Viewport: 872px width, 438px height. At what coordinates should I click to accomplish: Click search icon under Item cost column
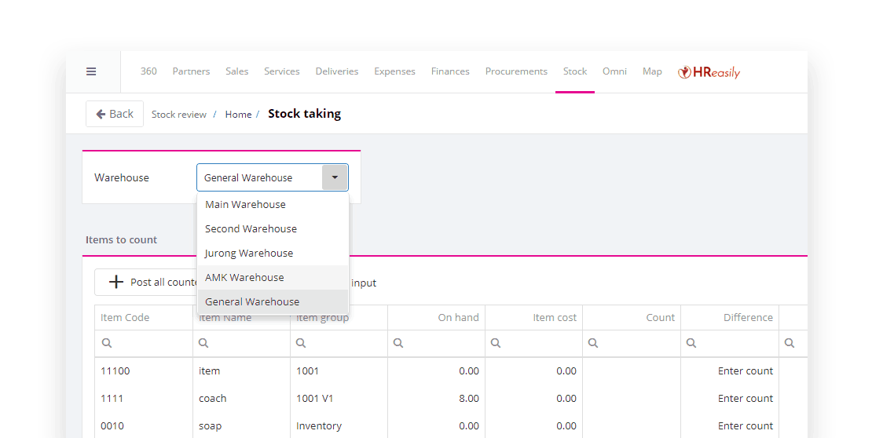point(496,344)
